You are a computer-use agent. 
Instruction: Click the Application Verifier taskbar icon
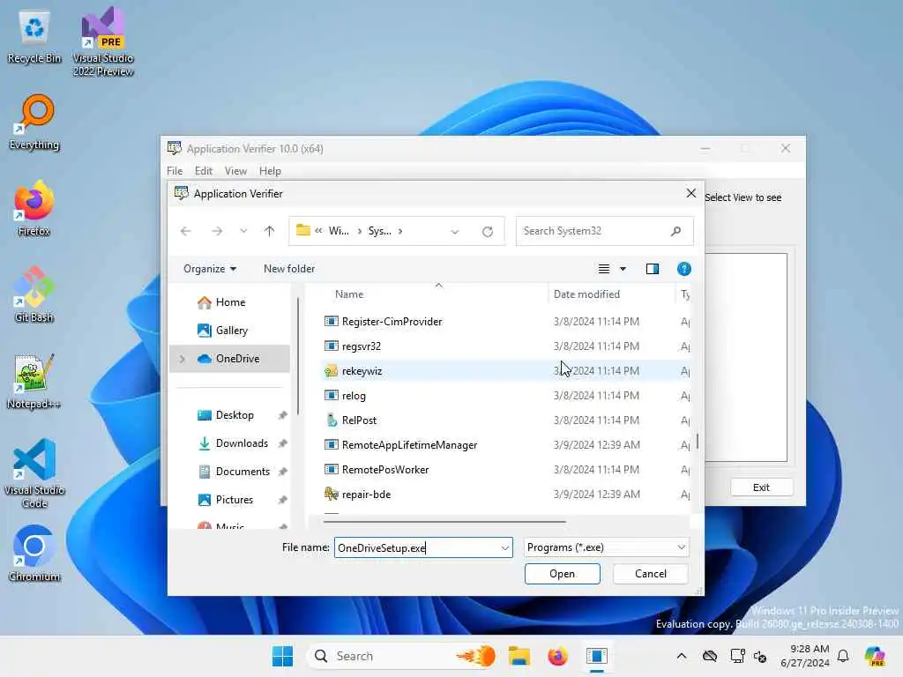coord(597,656)
